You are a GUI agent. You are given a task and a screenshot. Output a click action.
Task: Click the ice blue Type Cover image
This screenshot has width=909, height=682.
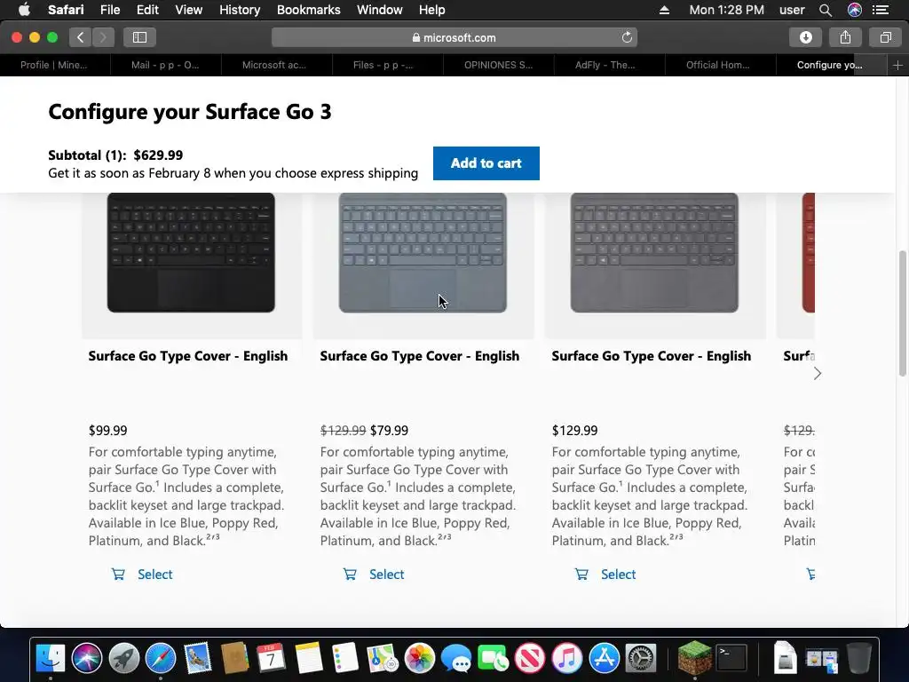point(423,253)
